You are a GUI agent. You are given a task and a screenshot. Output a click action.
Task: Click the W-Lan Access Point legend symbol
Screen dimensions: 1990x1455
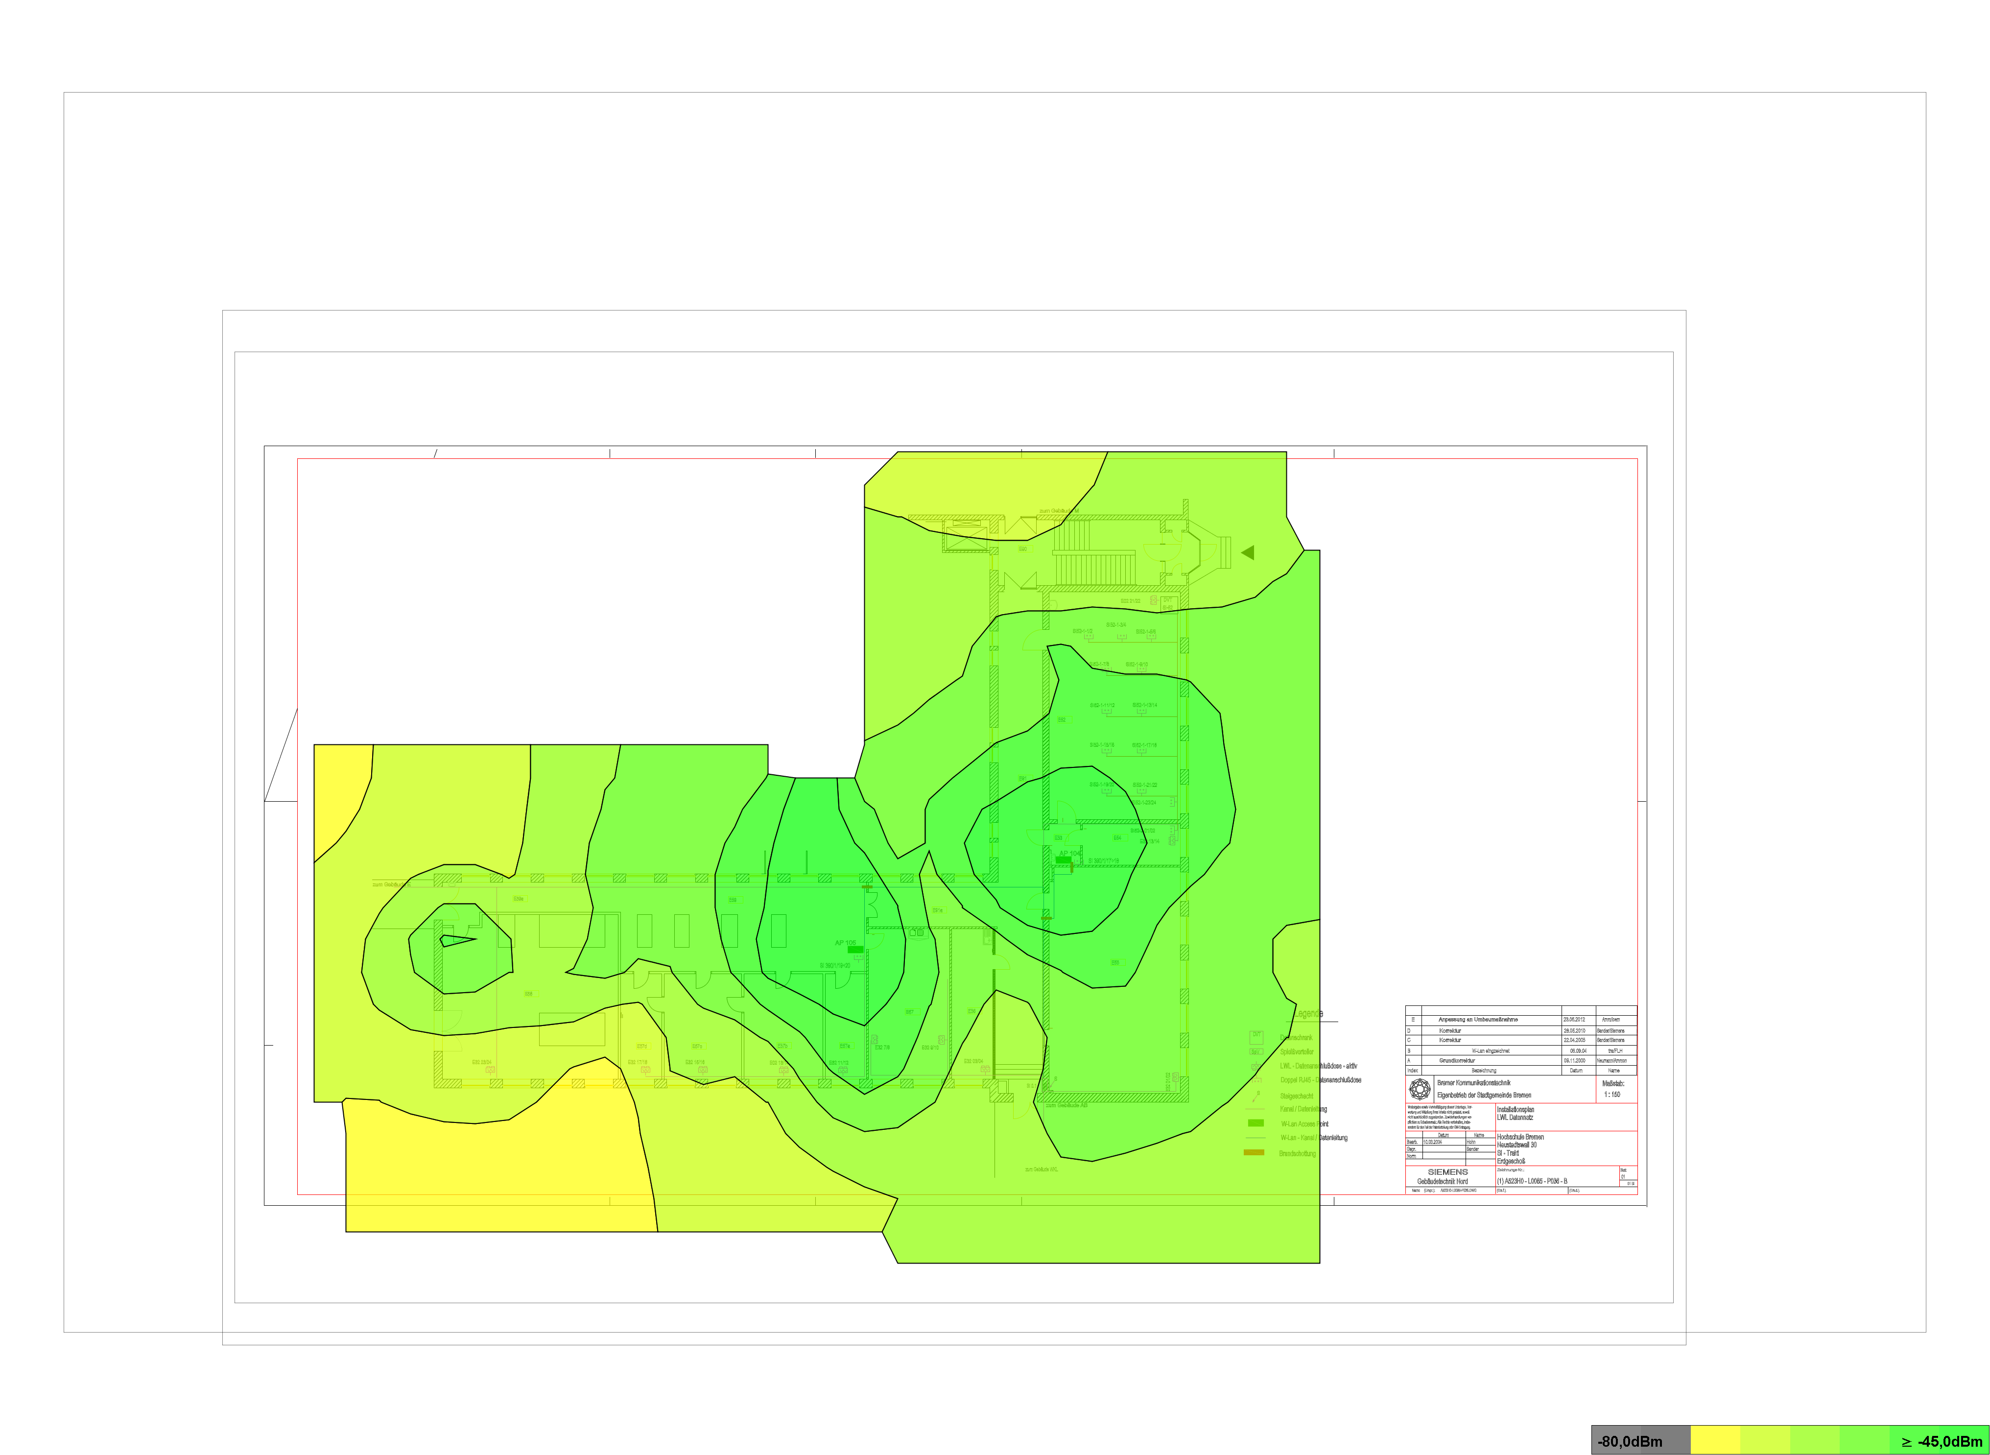(x=1256, y=1123)
